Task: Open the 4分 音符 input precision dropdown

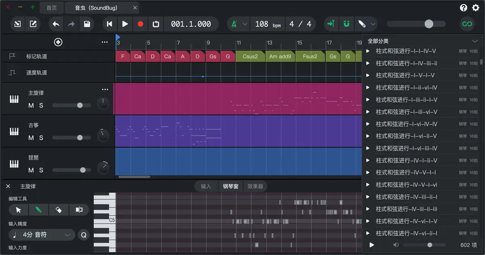Action: [42, 235]
